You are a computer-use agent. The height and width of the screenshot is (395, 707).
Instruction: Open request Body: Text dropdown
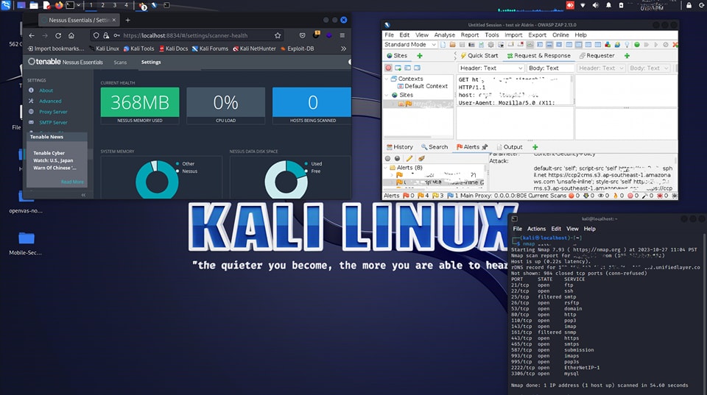click(551, 68)
